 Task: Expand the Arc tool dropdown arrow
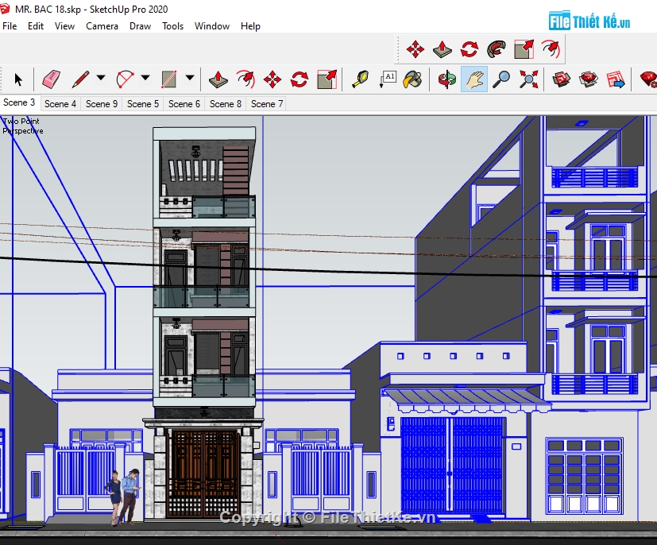pyautogui.click(x=145, y=78)
